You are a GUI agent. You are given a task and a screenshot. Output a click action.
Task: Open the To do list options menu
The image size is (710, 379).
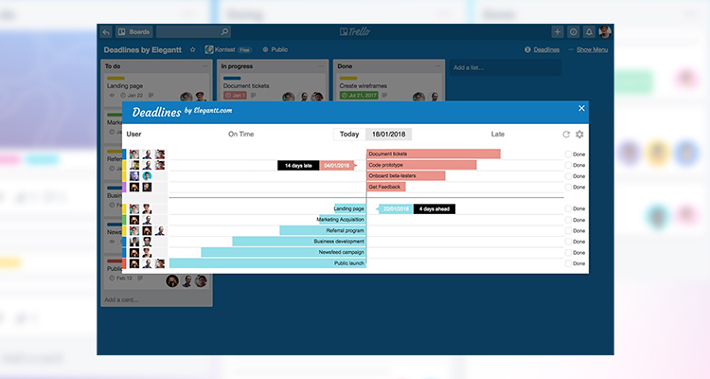click(x=205, y=66)
